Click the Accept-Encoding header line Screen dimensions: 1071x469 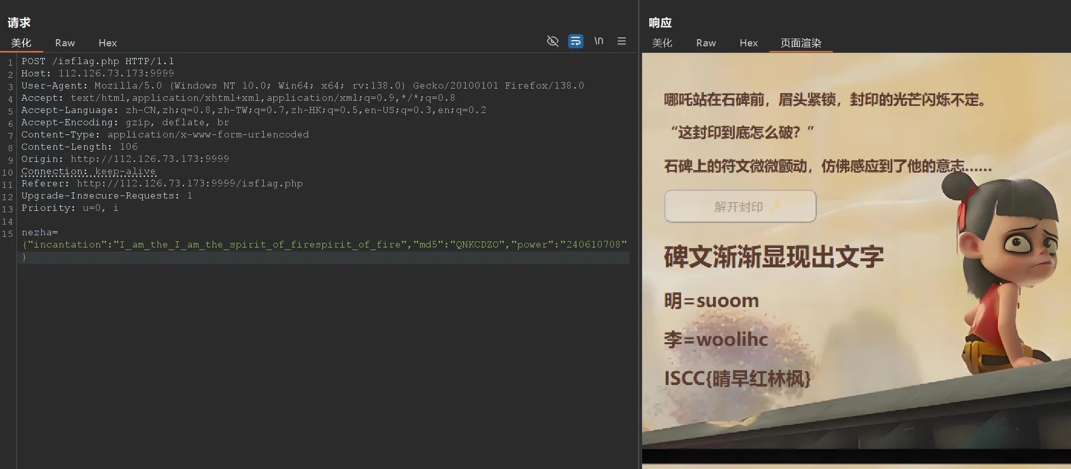pos(125,122)
